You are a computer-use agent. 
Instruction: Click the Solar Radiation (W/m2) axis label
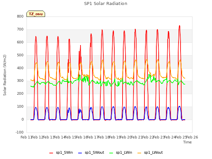[x=5, y=75]
